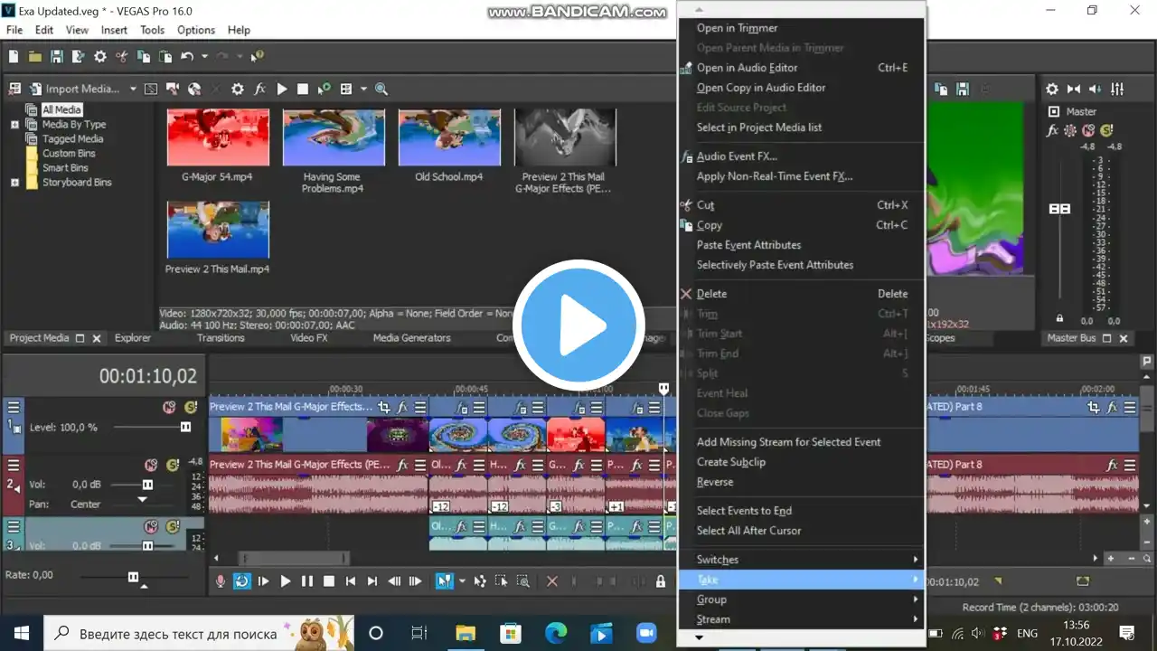The image size is (1157, 651).
Task: Expand the Stream submenu
Action: (x=802, y=619)
